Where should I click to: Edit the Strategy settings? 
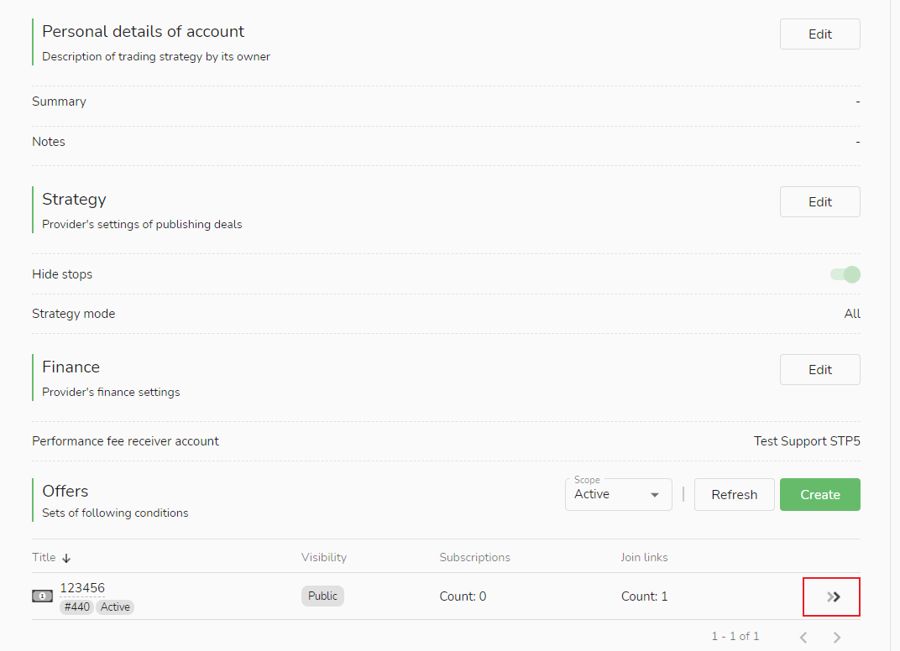click(x=819, y=202)
